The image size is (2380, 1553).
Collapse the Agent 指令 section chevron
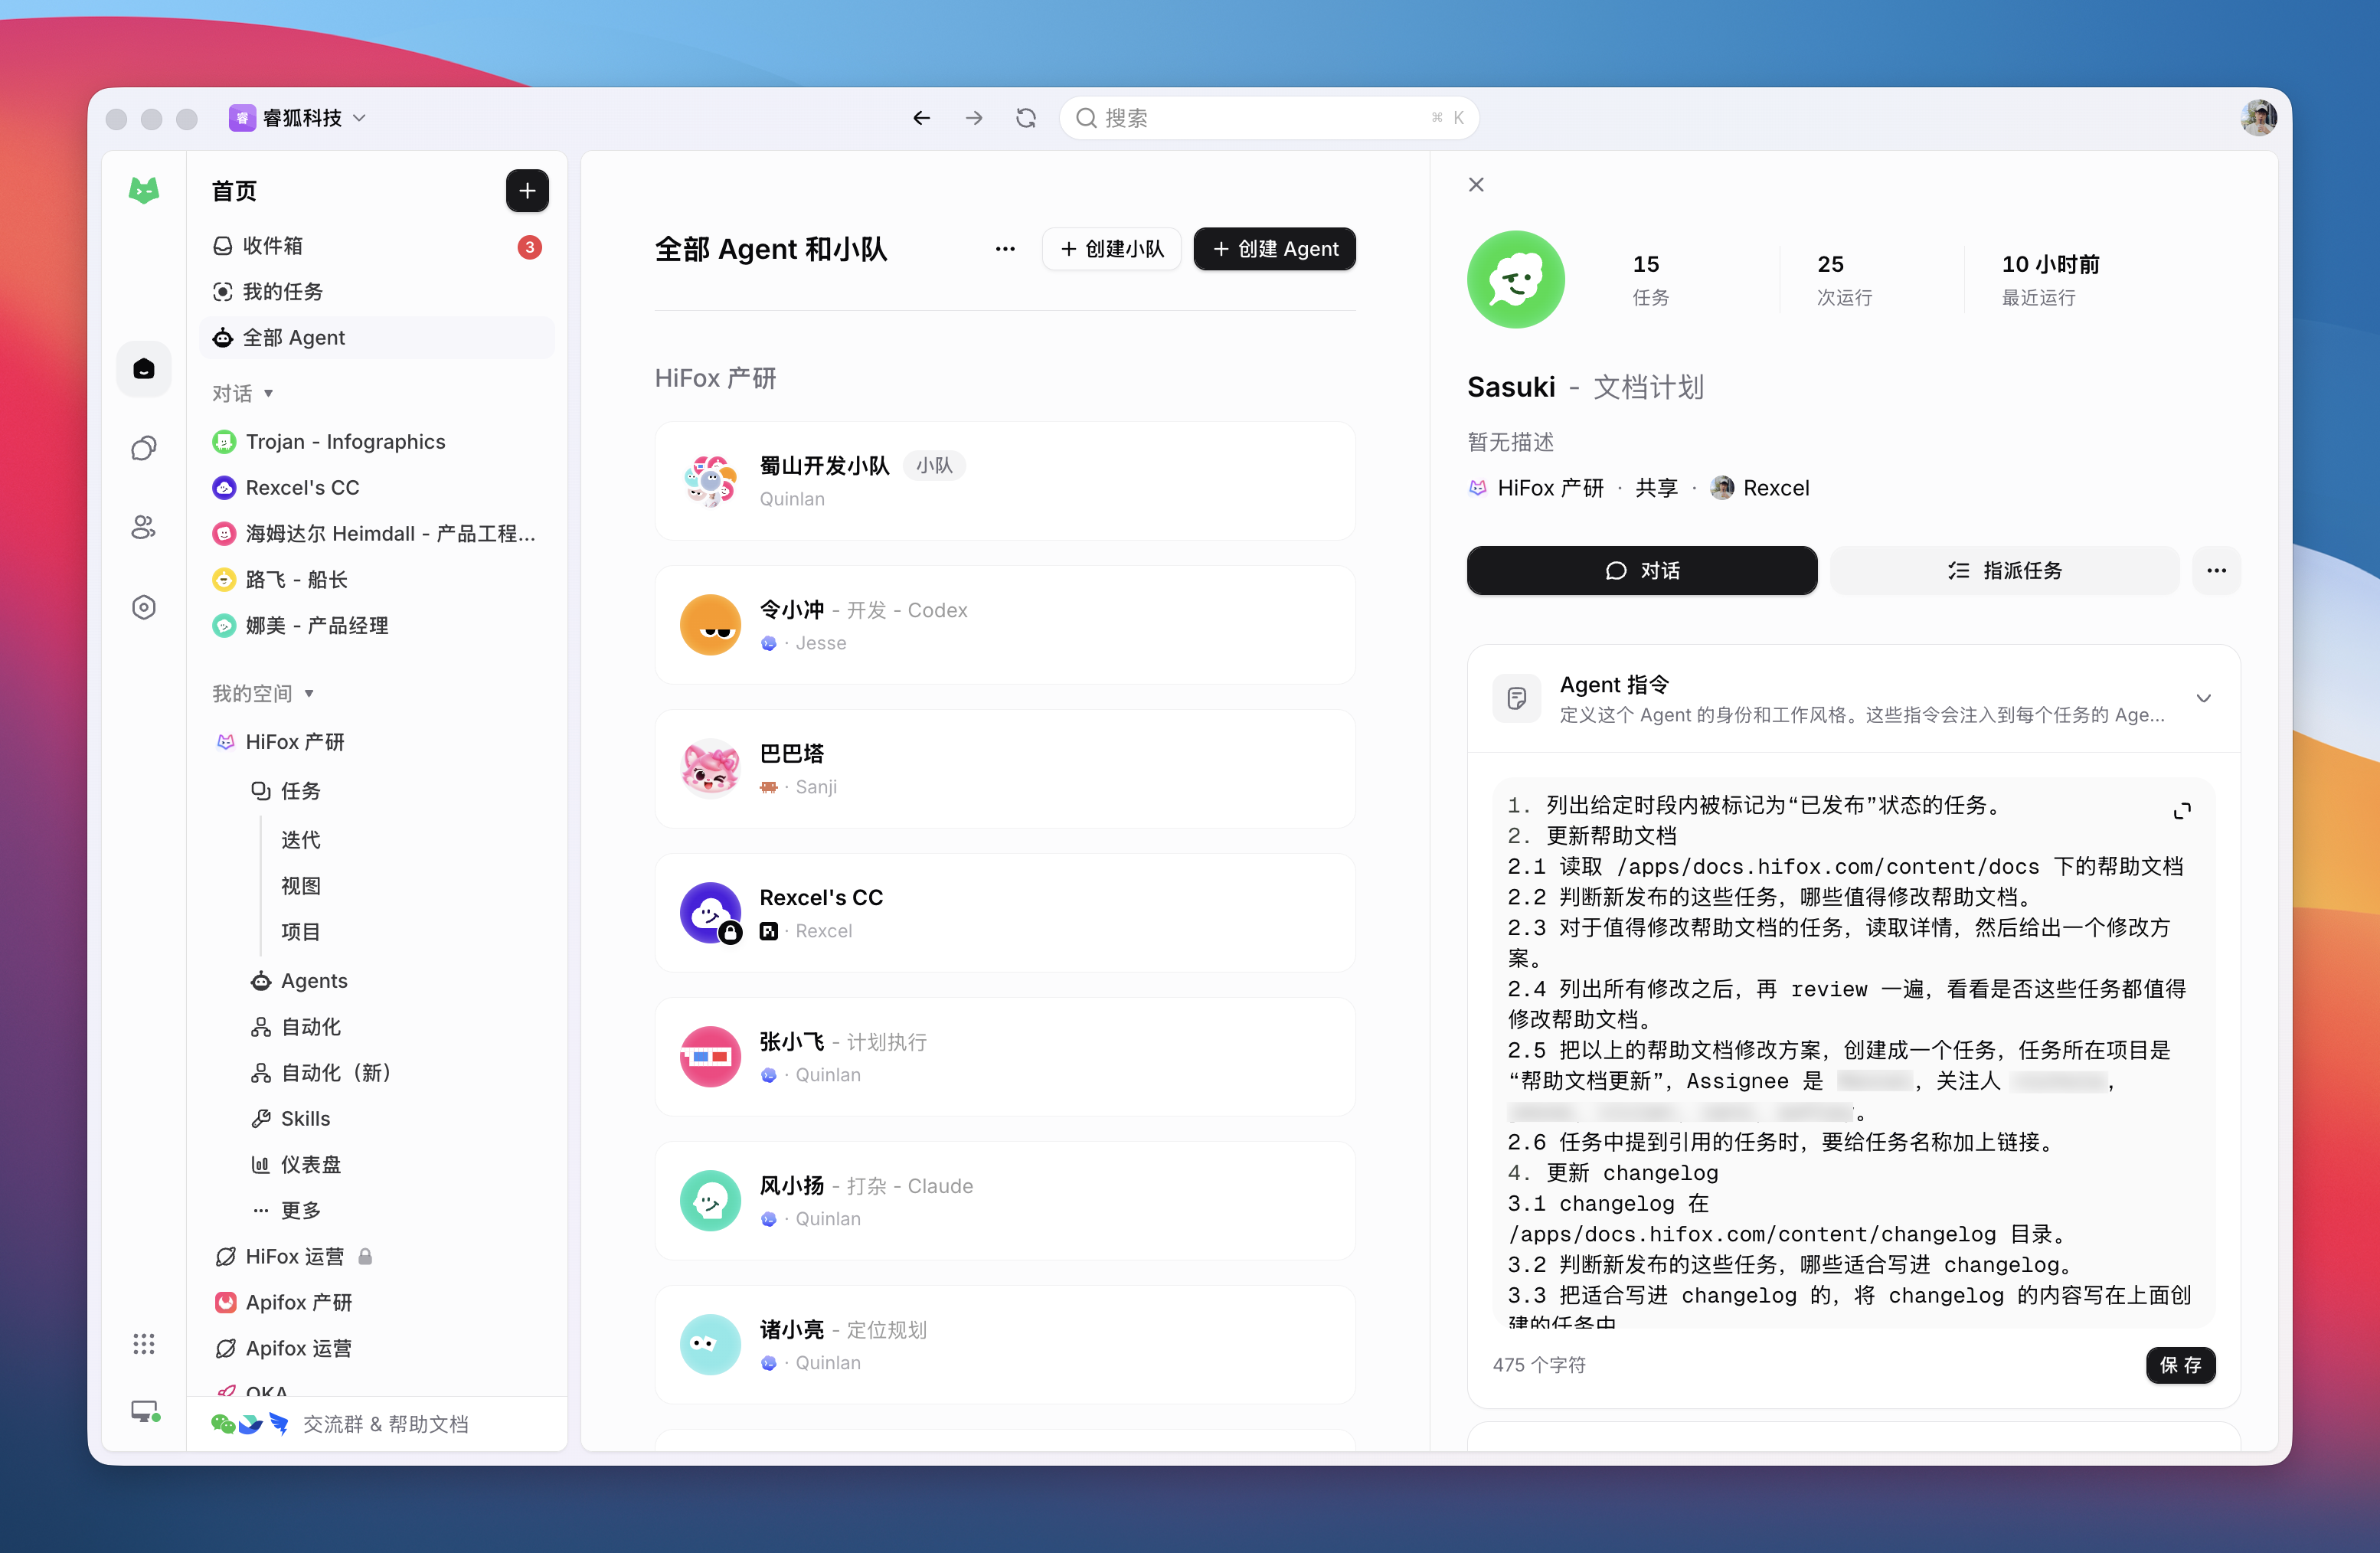(2203, 698)
